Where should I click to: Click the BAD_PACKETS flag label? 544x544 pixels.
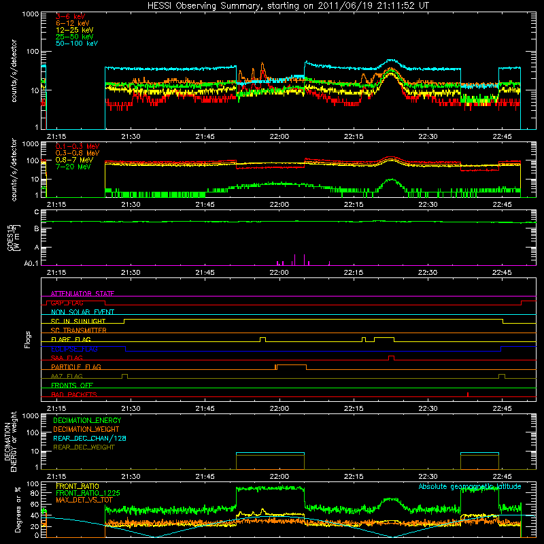coord(74,394)
